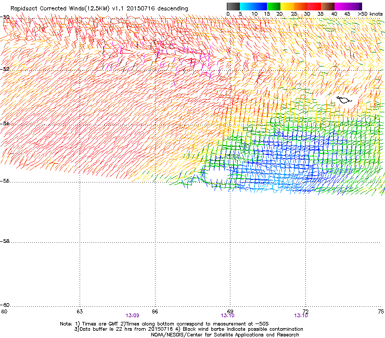The height and width of the screenshot is (338, 385).
Task: Click the 'Times are GMT' note line
Action: click(164, 324)
